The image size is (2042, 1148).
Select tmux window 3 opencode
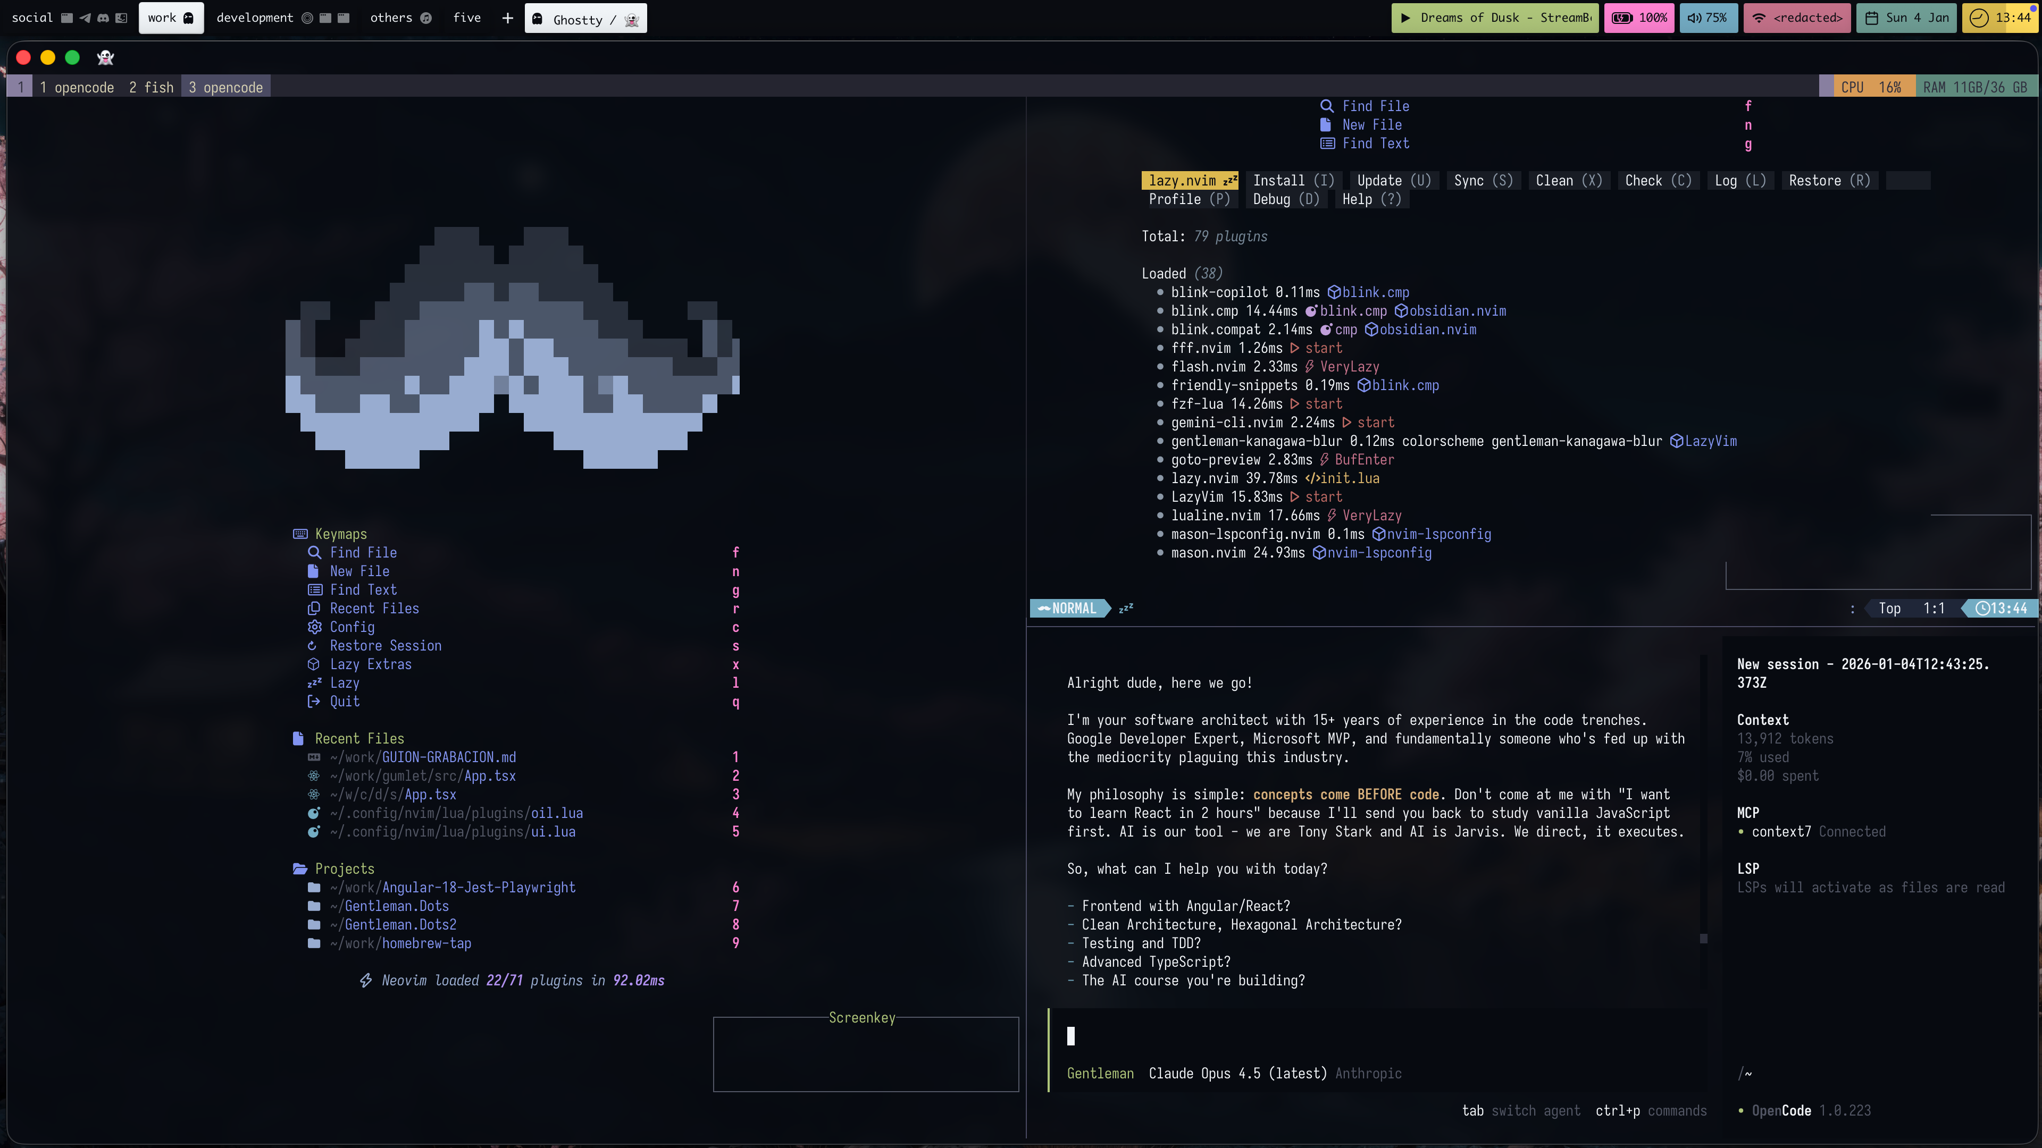[x=226, y=87]
